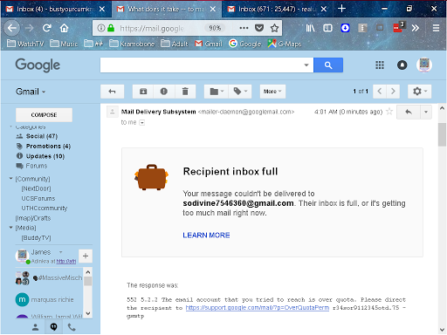Open the Library icon

(x=311, y=28)
